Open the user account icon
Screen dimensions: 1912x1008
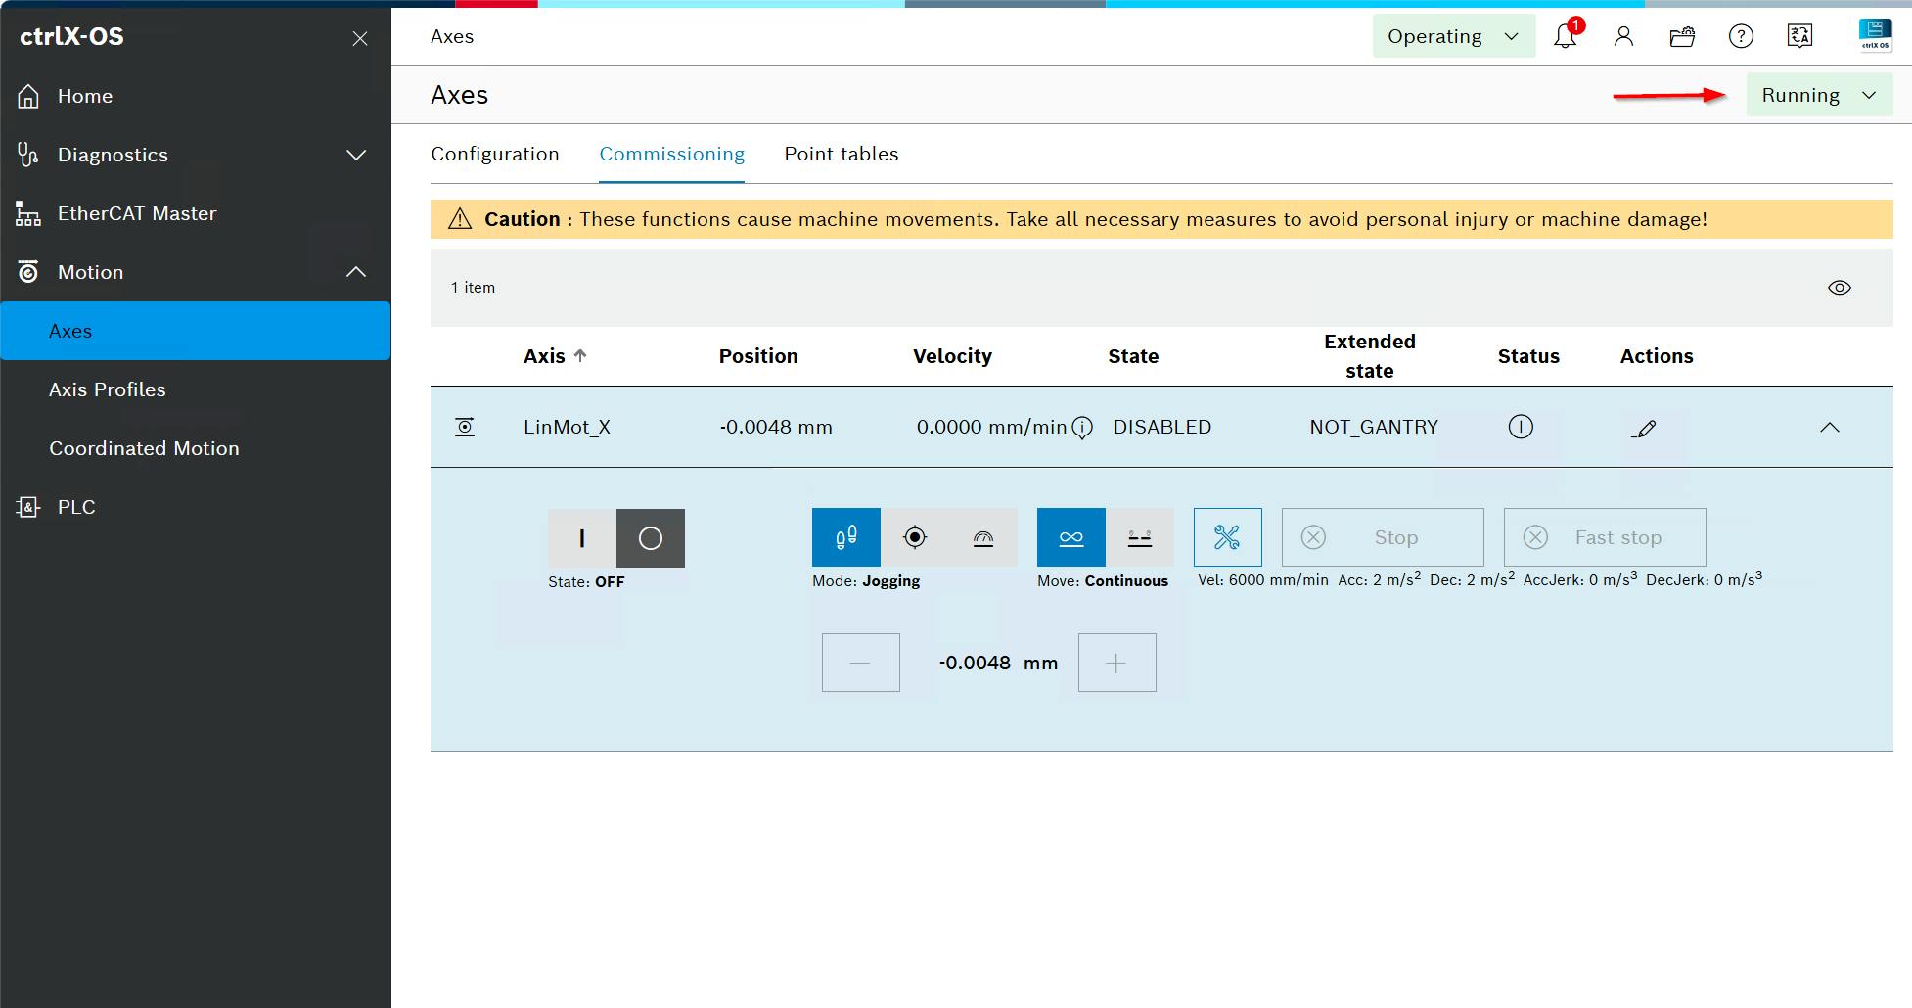(x=1623, y=37)
